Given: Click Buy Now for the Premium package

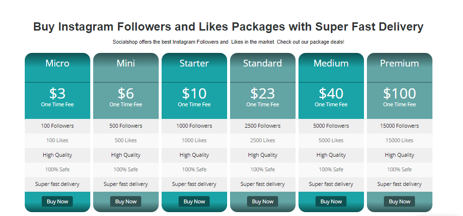Looking at the screenshot, I should [x=399, y=201].
